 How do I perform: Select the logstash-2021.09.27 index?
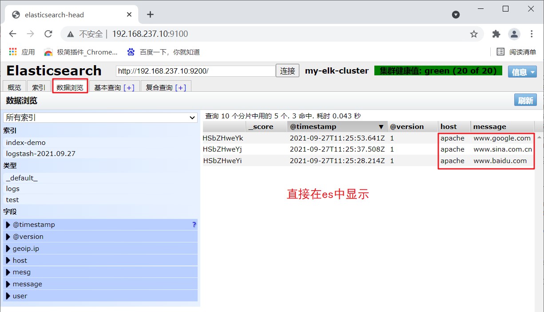100,154
